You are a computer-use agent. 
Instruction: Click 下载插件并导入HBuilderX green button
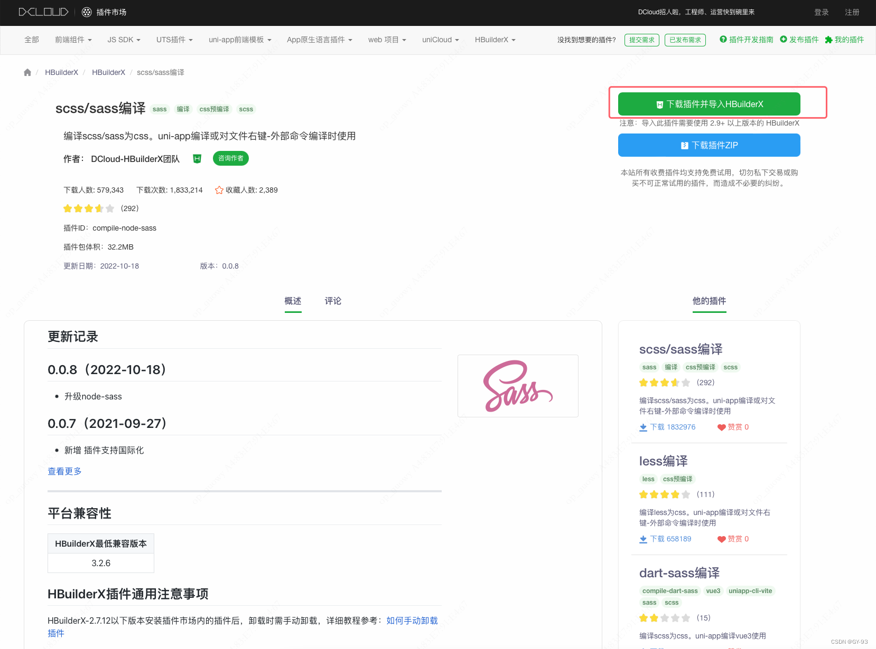(709, 104)
